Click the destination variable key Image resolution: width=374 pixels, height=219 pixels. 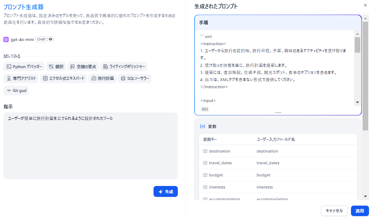[220, 151]
